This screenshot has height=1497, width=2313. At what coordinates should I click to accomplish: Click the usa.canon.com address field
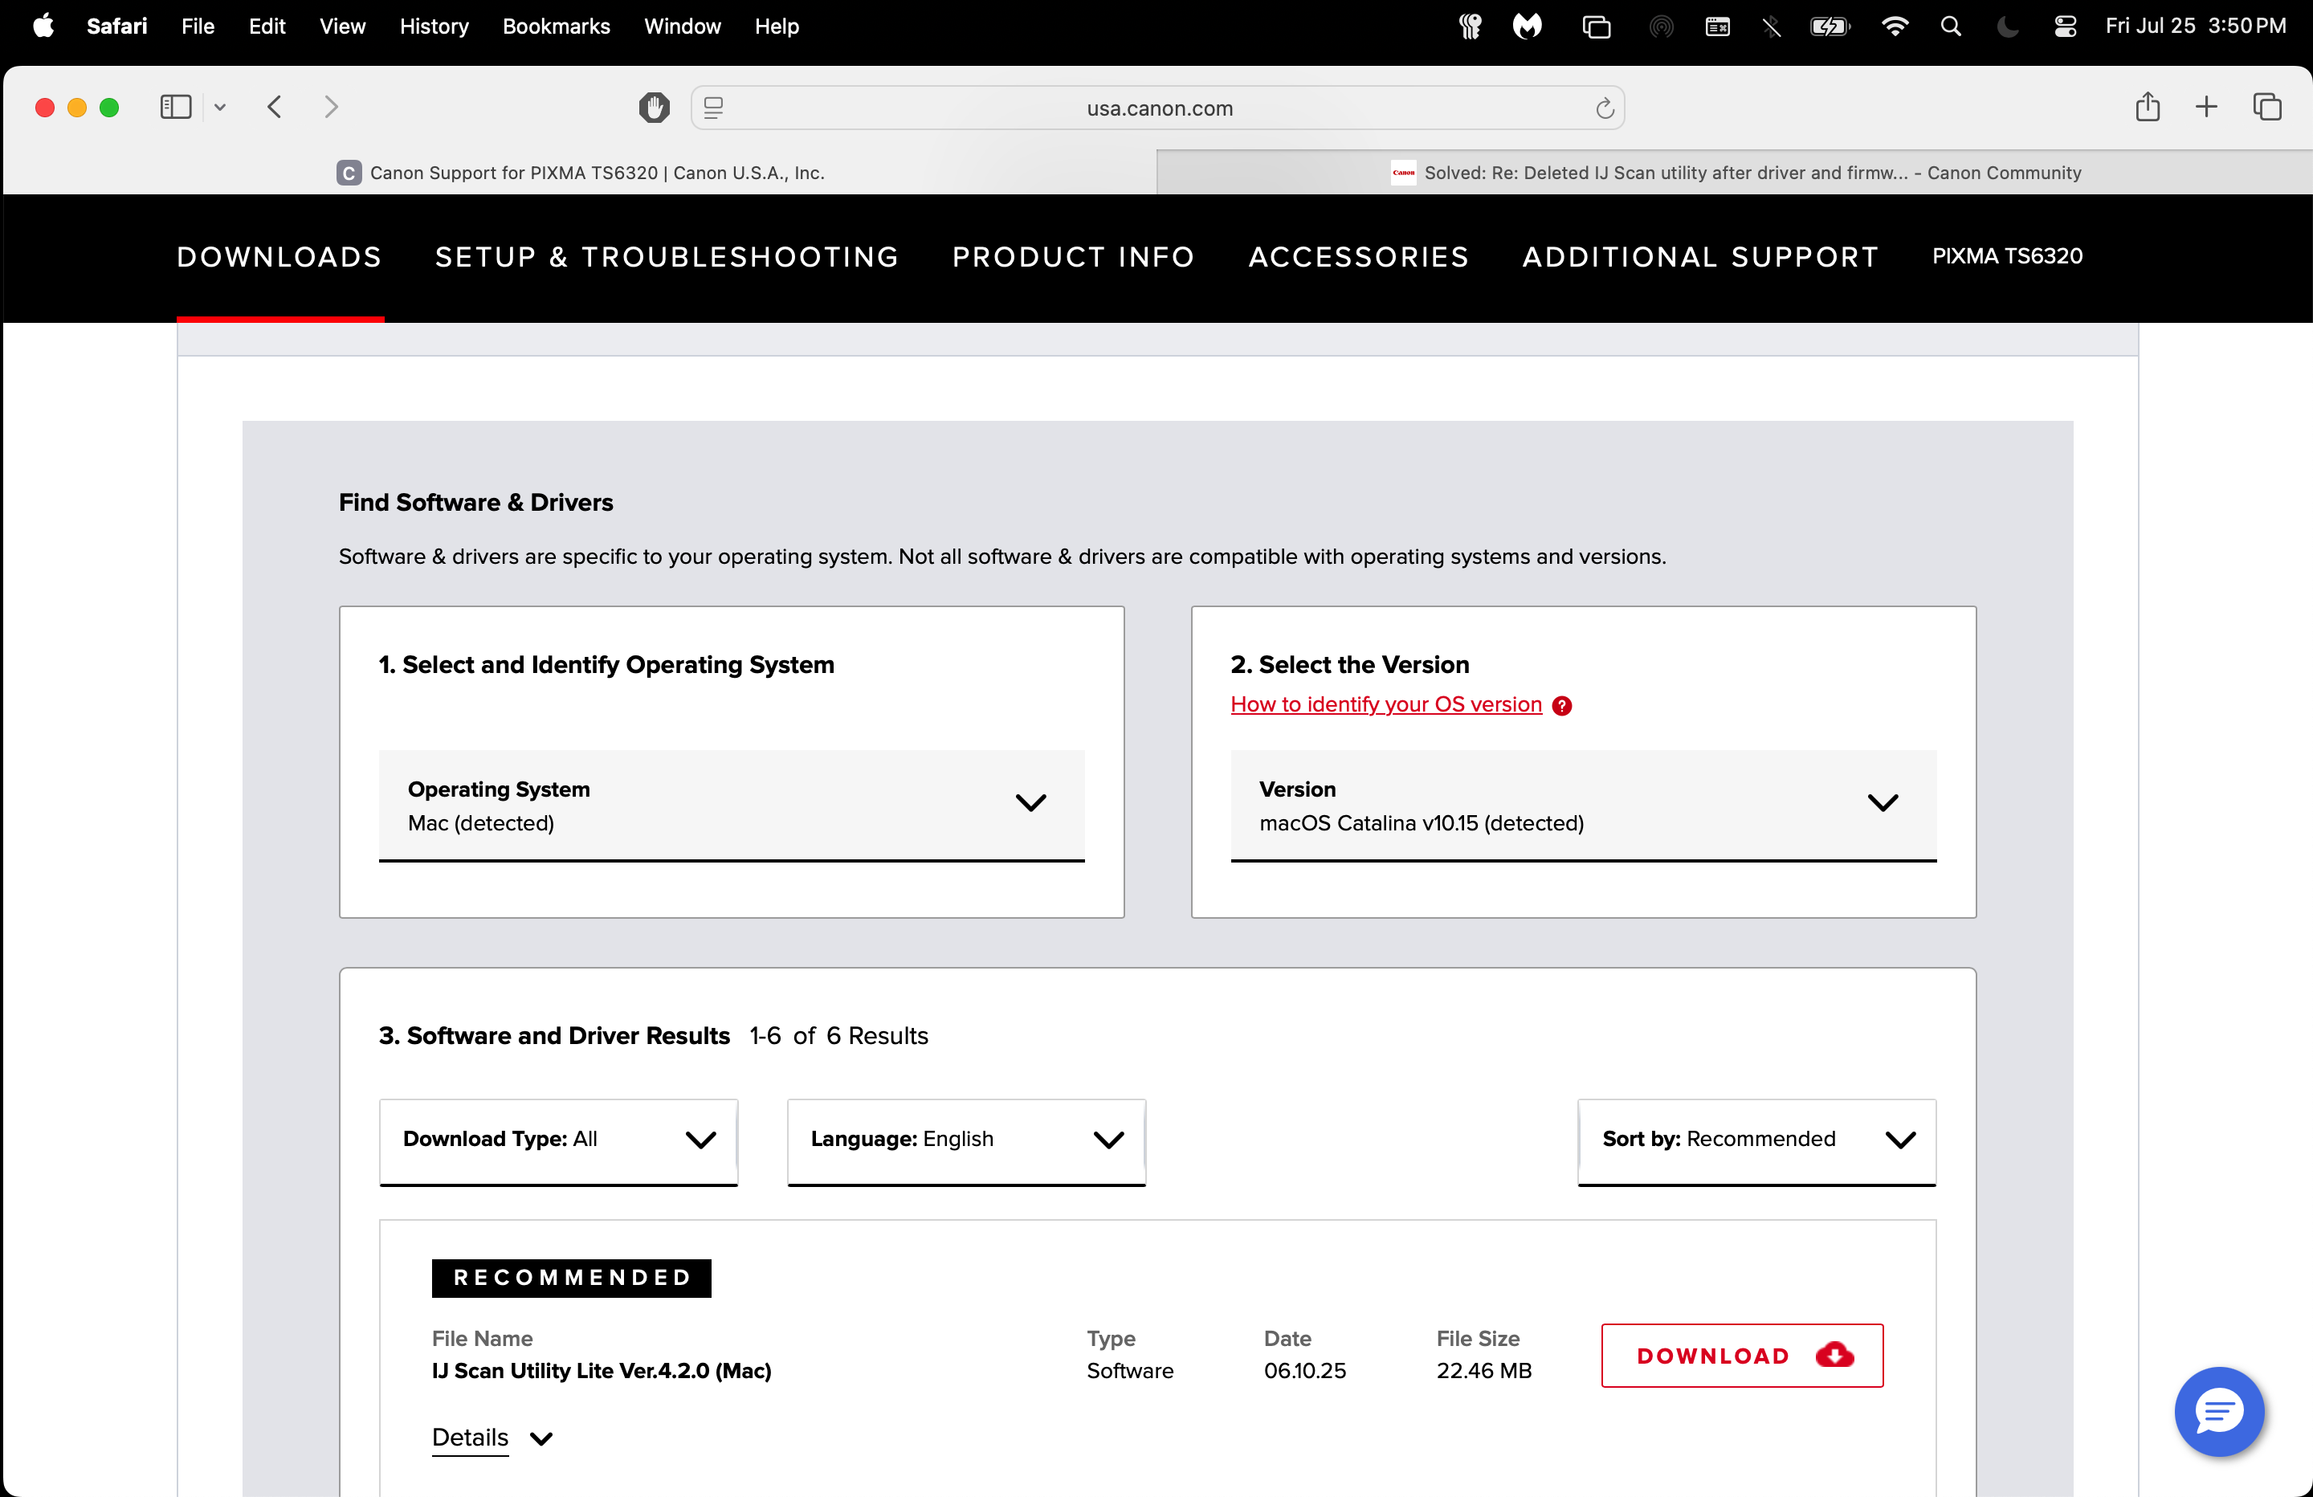pyautogui.click(x=1158, y=108)
